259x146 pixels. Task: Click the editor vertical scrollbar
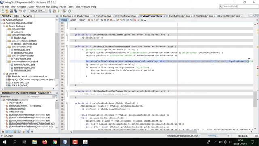click(x=255, y=99)
